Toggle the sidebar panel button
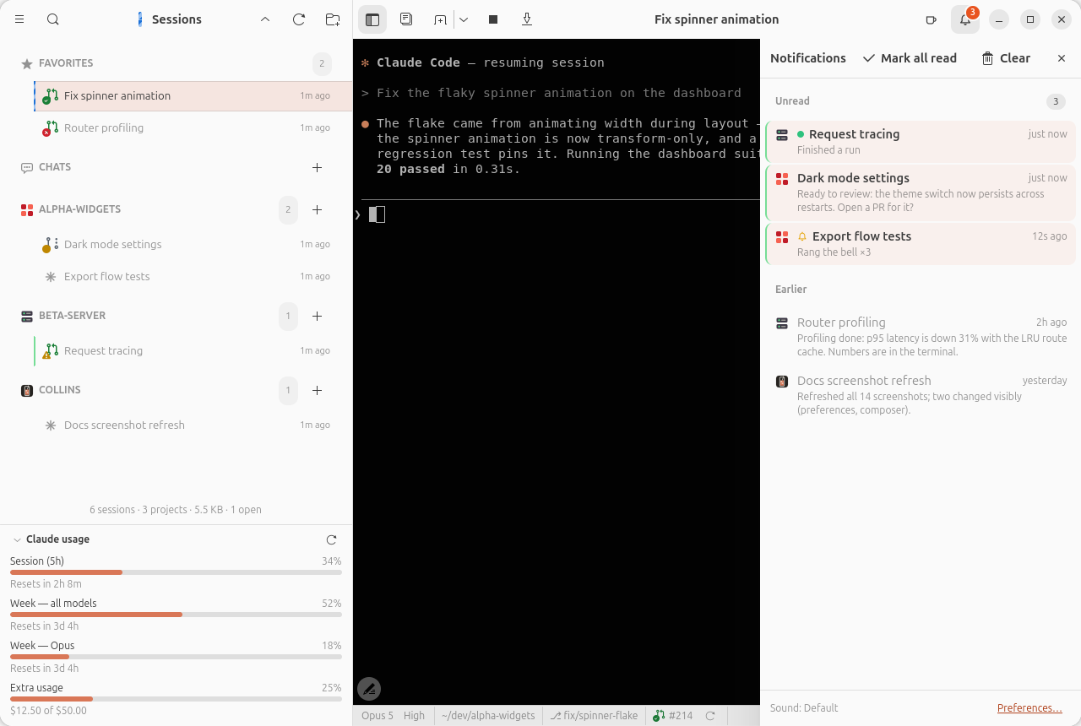This screenshot has height=726, width=1081. coord(372,19)
